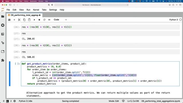Viewport: 183px width, 103px height.
Task: Open the extension manager puzzle icon
Action: (3, 60)
